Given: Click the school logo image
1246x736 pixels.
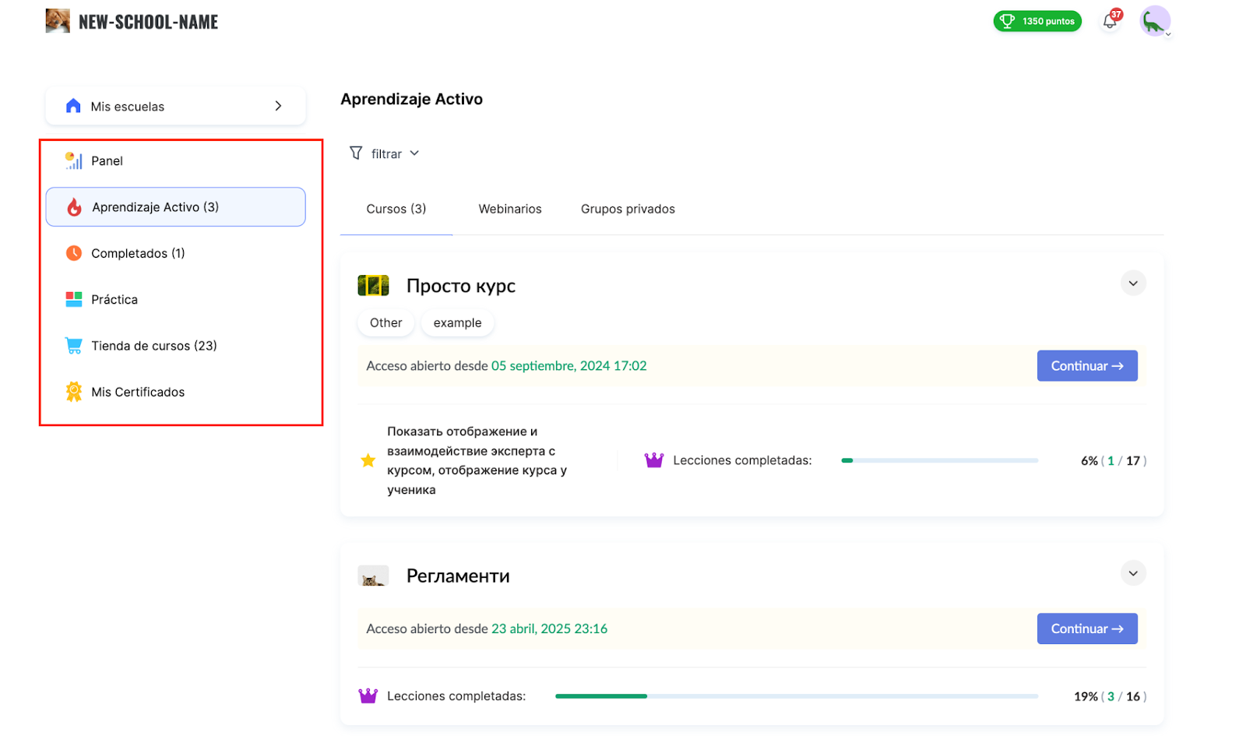Looking at the screenshot, I should [x=58, y=21].
